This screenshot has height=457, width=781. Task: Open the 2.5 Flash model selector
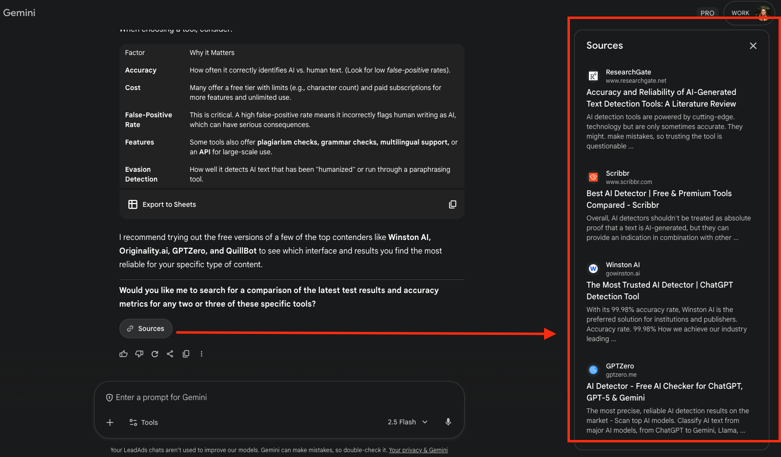coord(407,422)
